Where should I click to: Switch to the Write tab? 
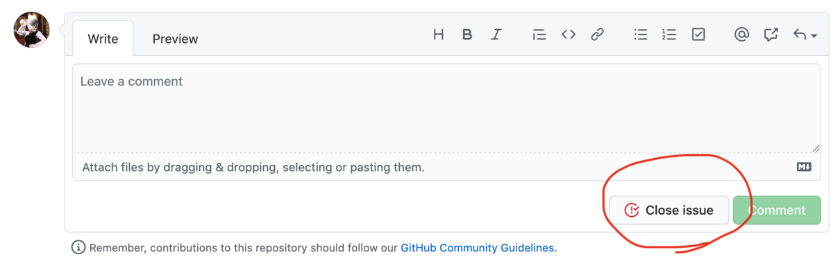103,39
